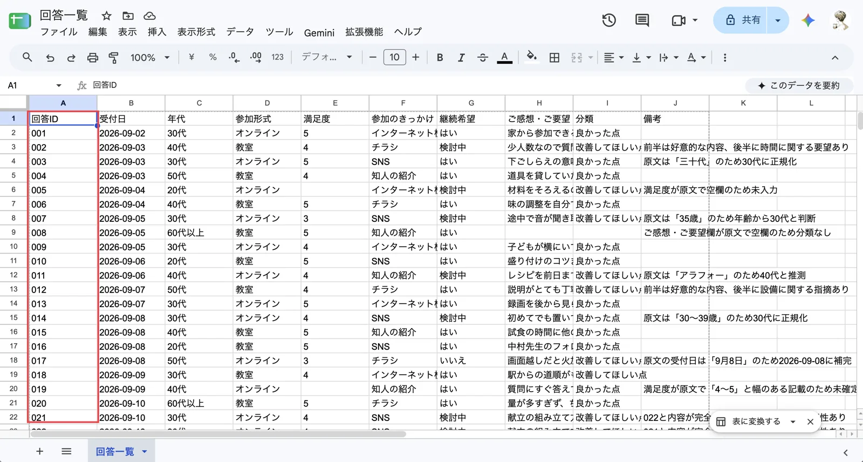Open the text color picker

[504, 57]
